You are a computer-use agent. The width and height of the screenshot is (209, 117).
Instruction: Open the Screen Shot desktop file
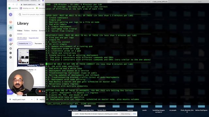pyautogui.click(x=102, y=108)
